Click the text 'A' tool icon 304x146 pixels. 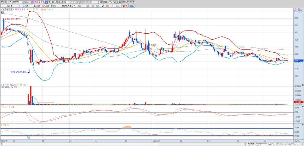[302, 144]
